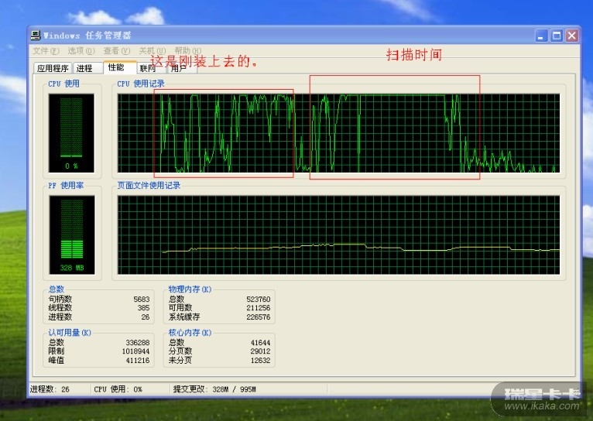Click the 句柄数 label
The width and height of the screenshot is (593, 421).
pyautogui.click(x=60, y=299)
